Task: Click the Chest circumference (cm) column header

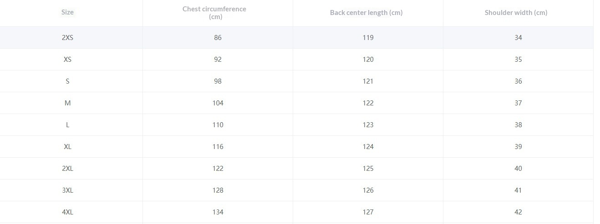Action: pyautogui.click(x=214, y=13)
